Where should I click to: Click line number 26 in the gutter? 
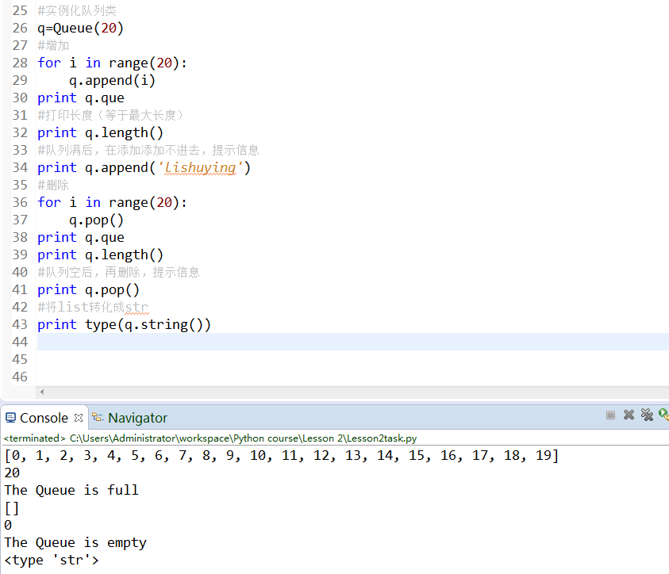coord(20,28)
